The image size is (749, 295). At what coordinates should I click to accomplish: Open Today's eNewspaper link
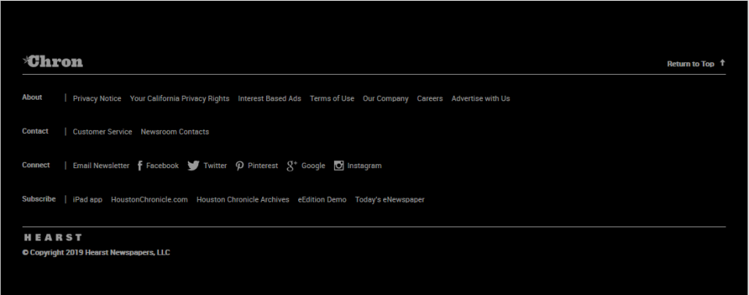390,200
